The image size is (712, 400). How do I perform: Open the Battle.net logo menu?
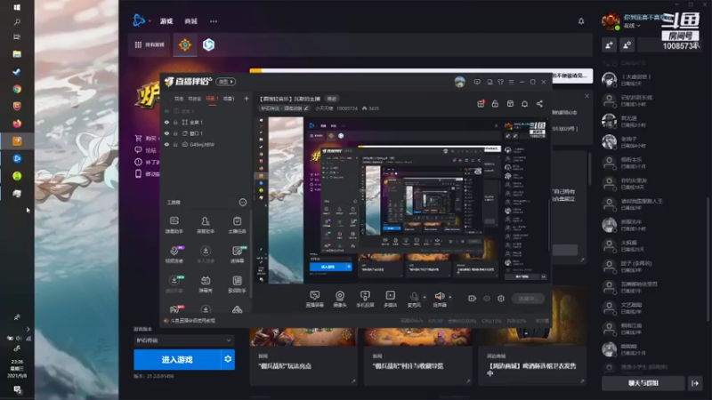click(139, 20)
